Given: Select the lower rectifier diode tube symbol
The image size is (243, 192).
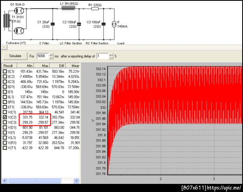Looking at the screenshot, I should 19,31.
